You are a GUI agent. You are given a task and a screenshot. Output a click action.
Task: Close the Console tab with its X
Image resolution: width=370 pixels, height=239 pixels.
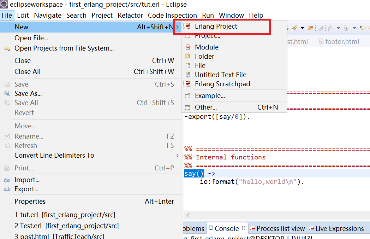click(x=244, y=228)
